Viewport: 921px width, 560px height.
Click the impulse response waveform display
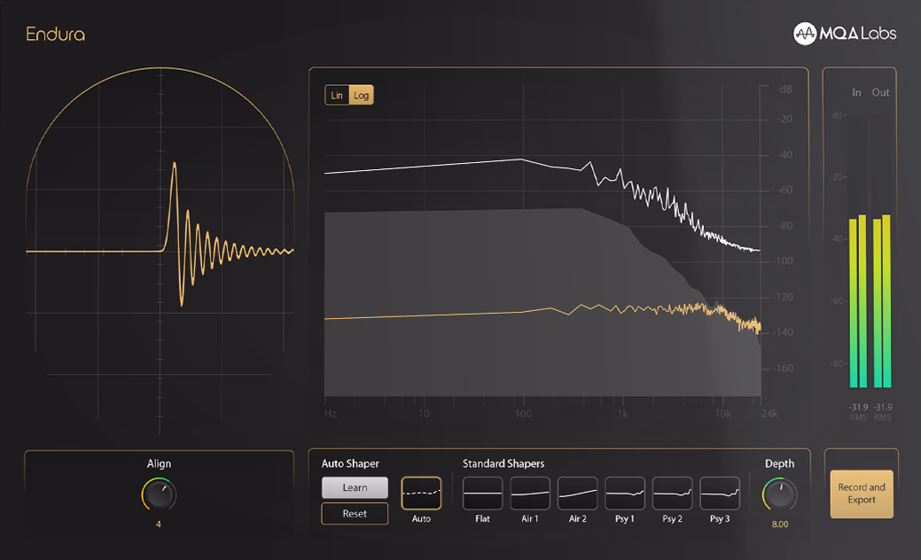[x=160, y=252]
